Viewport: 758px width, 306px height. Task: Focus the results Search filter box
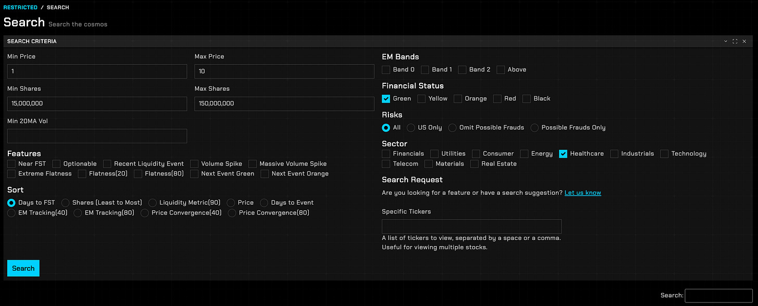[718, 296]
